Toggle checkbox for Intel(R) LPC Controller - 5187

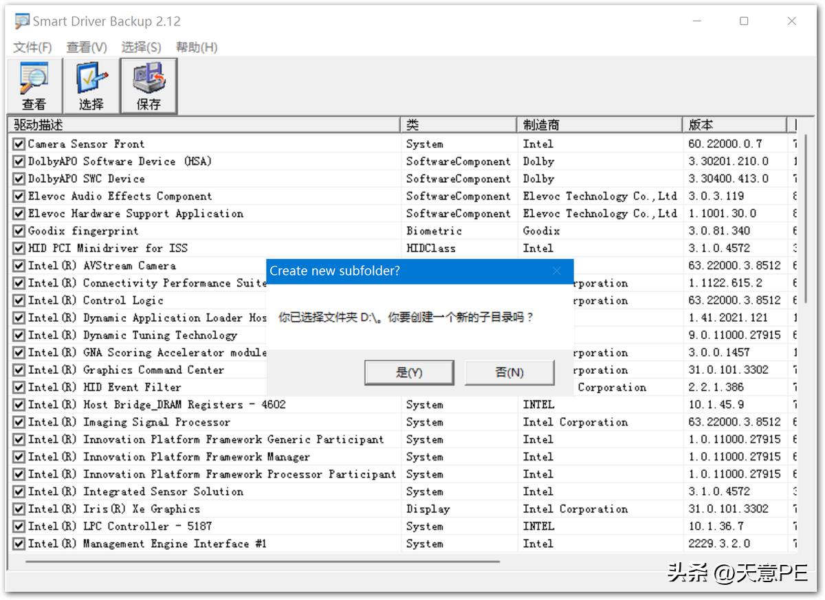(18, 526)
